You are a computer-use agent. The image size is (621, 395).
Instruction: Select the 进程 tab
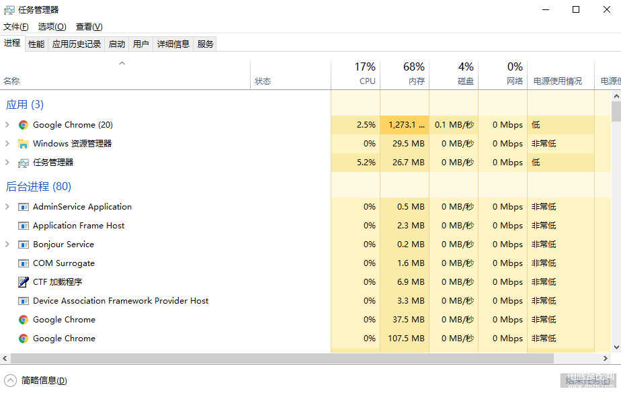[12, 43]
